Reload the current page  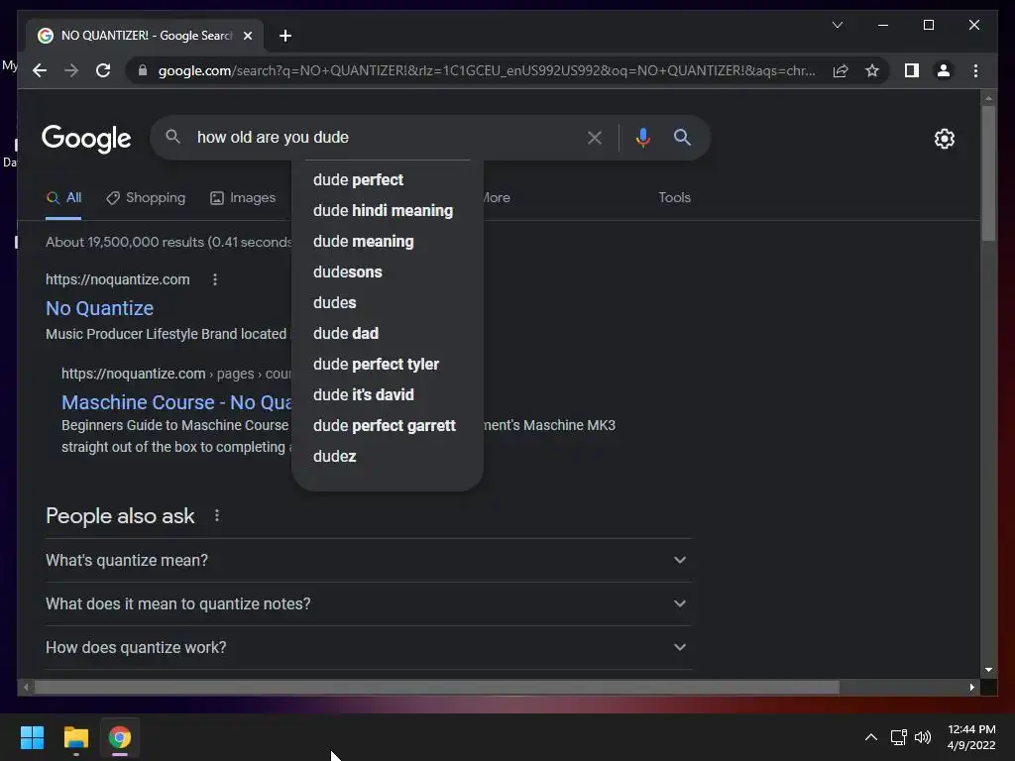tap(103, 70)
